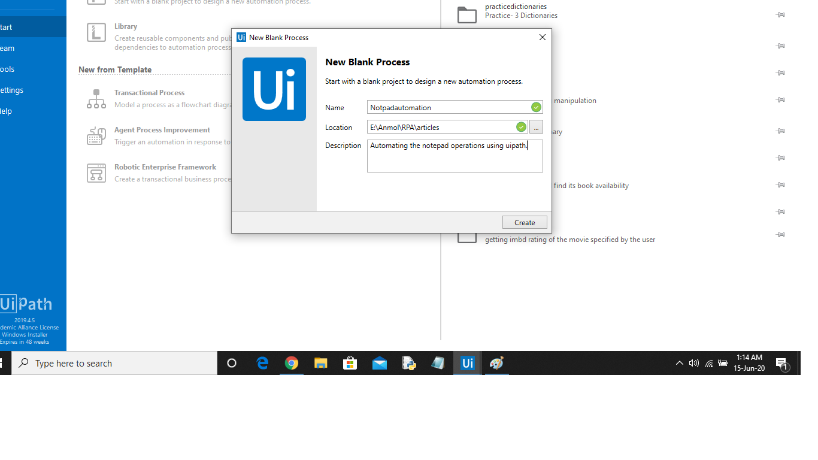Check the battery status tray icon
The width and height of the screenshot is (818, 460).
point(723,363)
